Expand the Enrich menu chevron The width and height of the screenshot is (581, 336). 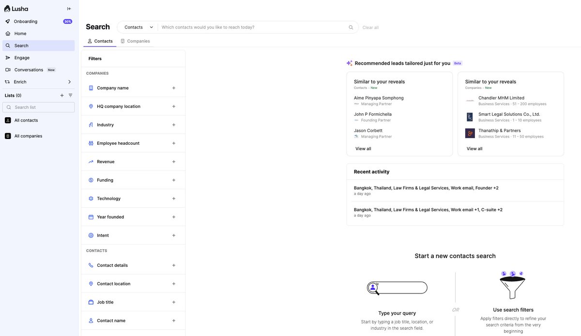coord(69,82)
